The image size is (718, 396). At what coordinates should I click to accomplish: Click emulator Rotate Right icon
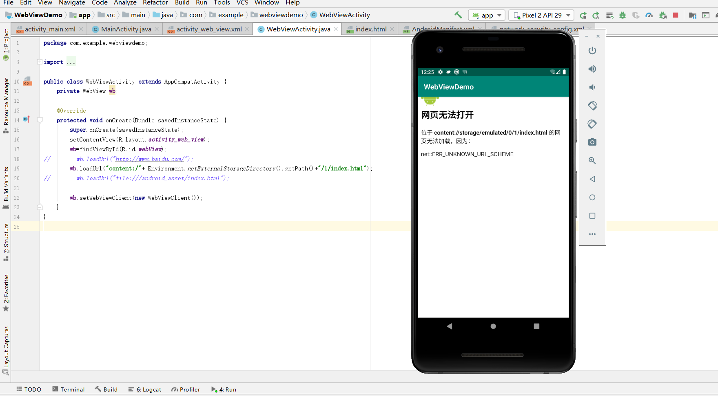pyautogui.click(x=592, y=124)
